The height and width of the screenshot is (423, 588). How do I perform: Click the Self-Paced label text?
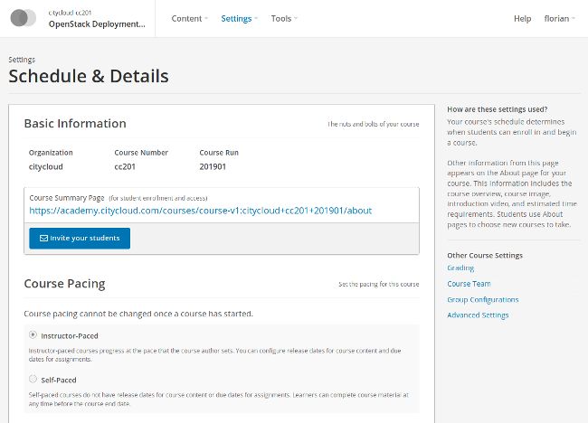[59, 381]
